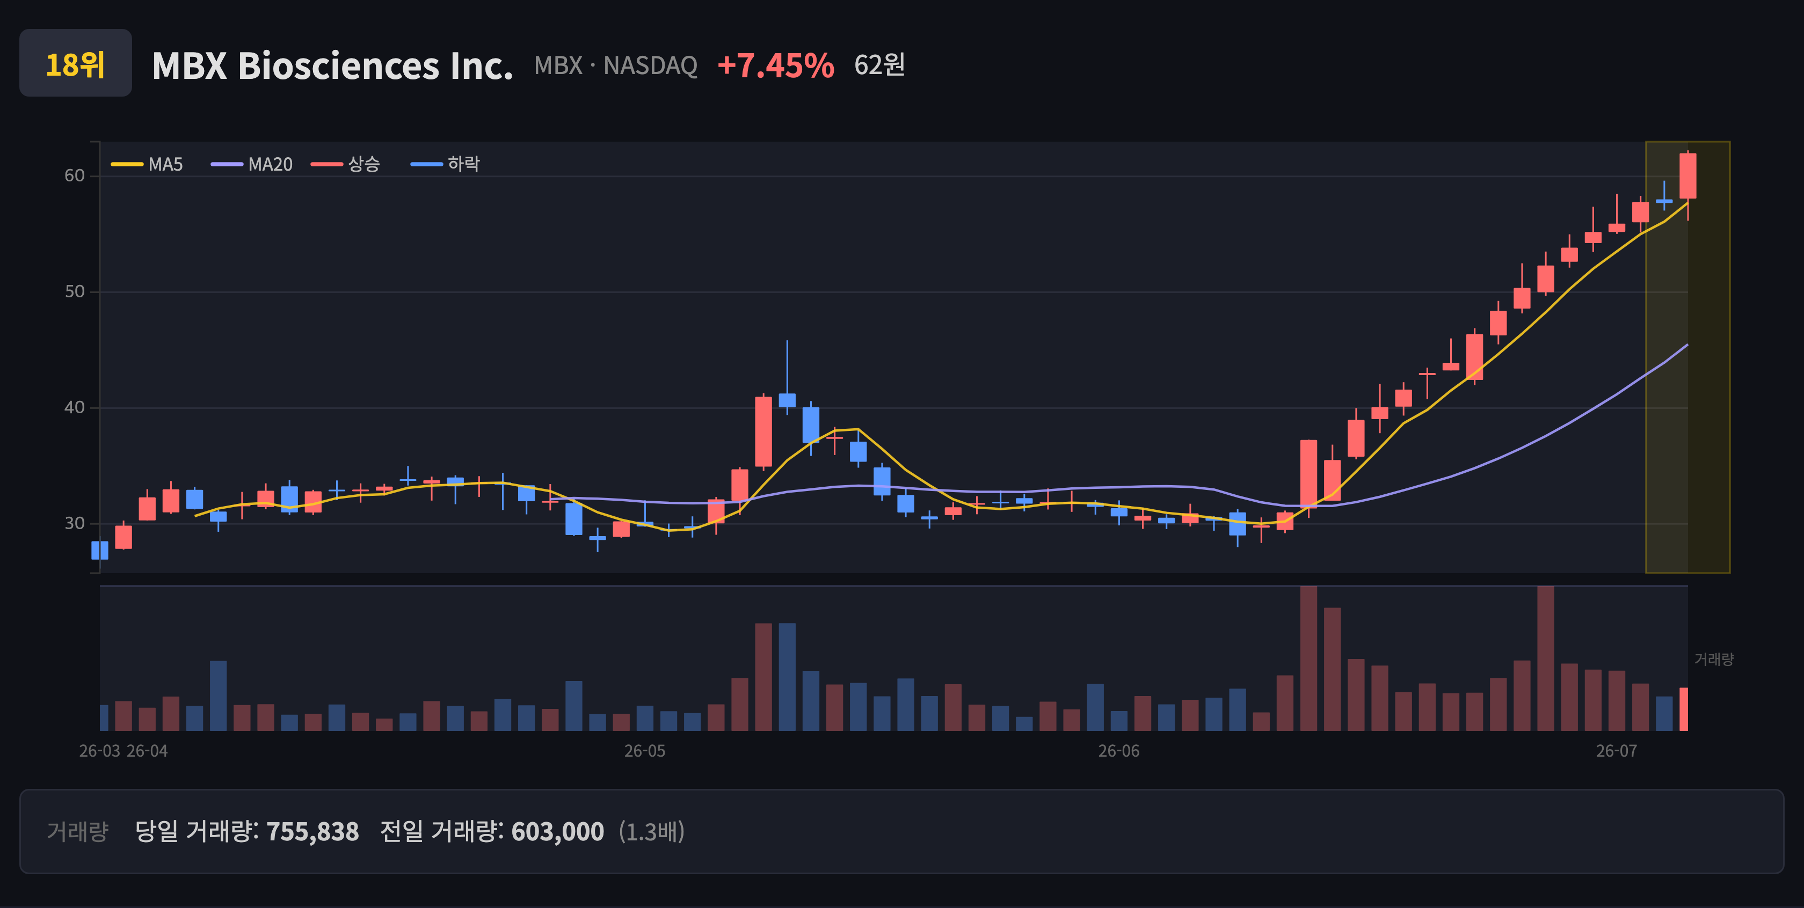Click the MBX · NASDAQ ticker label
The width and height of the screenshot is (1804, 908).
(616, 66)
